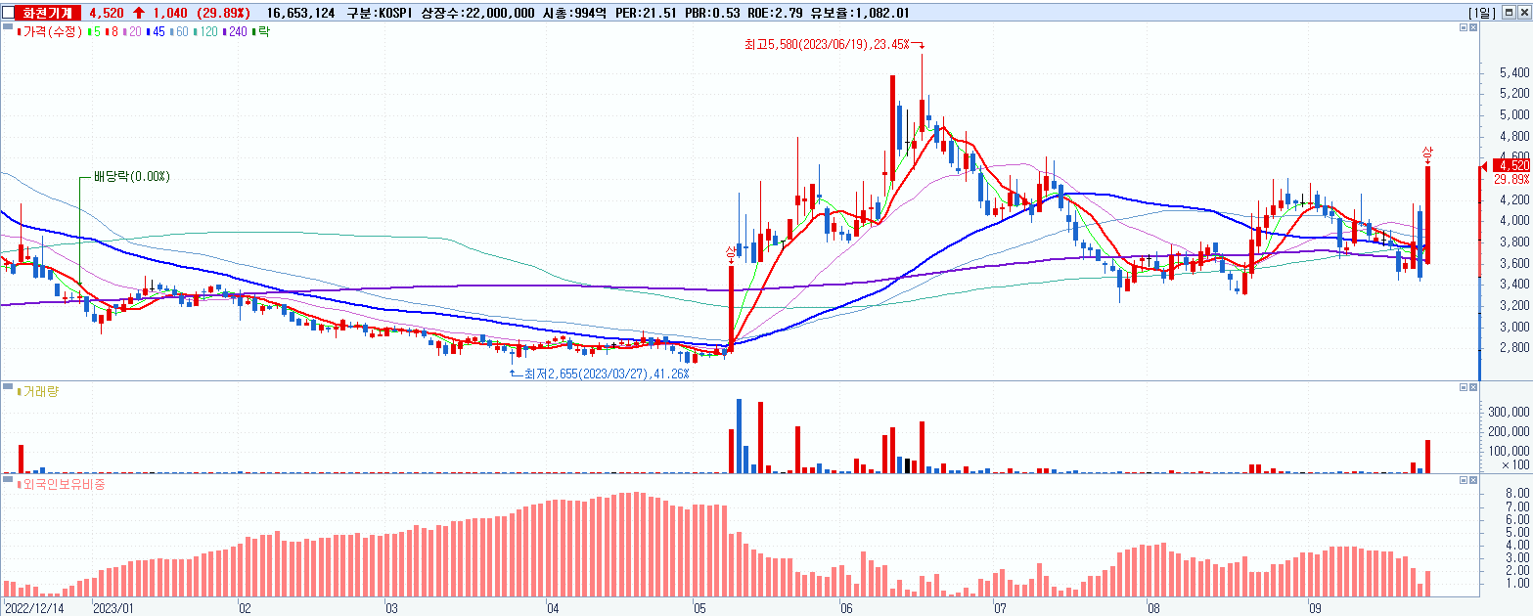Viewport: 1533px width, 616px height.
Task: Click the 1,040 price change value in header
Action: [x=170, y=13]
